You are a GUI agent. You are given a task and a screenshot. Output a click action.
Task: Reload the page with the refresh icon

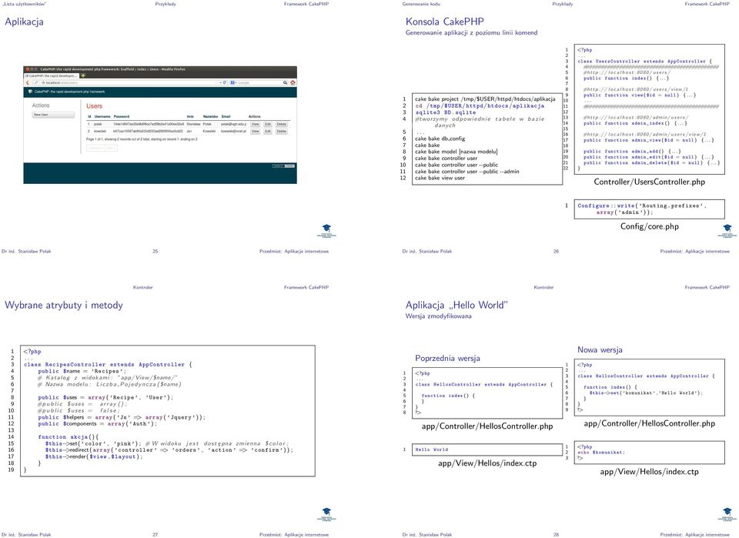pyautogui.click(x=225, y=82)
